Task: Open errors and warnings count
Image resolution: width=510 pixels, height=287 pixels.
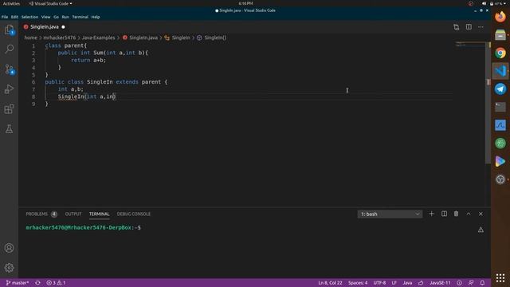Action: click(x=56, y=283)
